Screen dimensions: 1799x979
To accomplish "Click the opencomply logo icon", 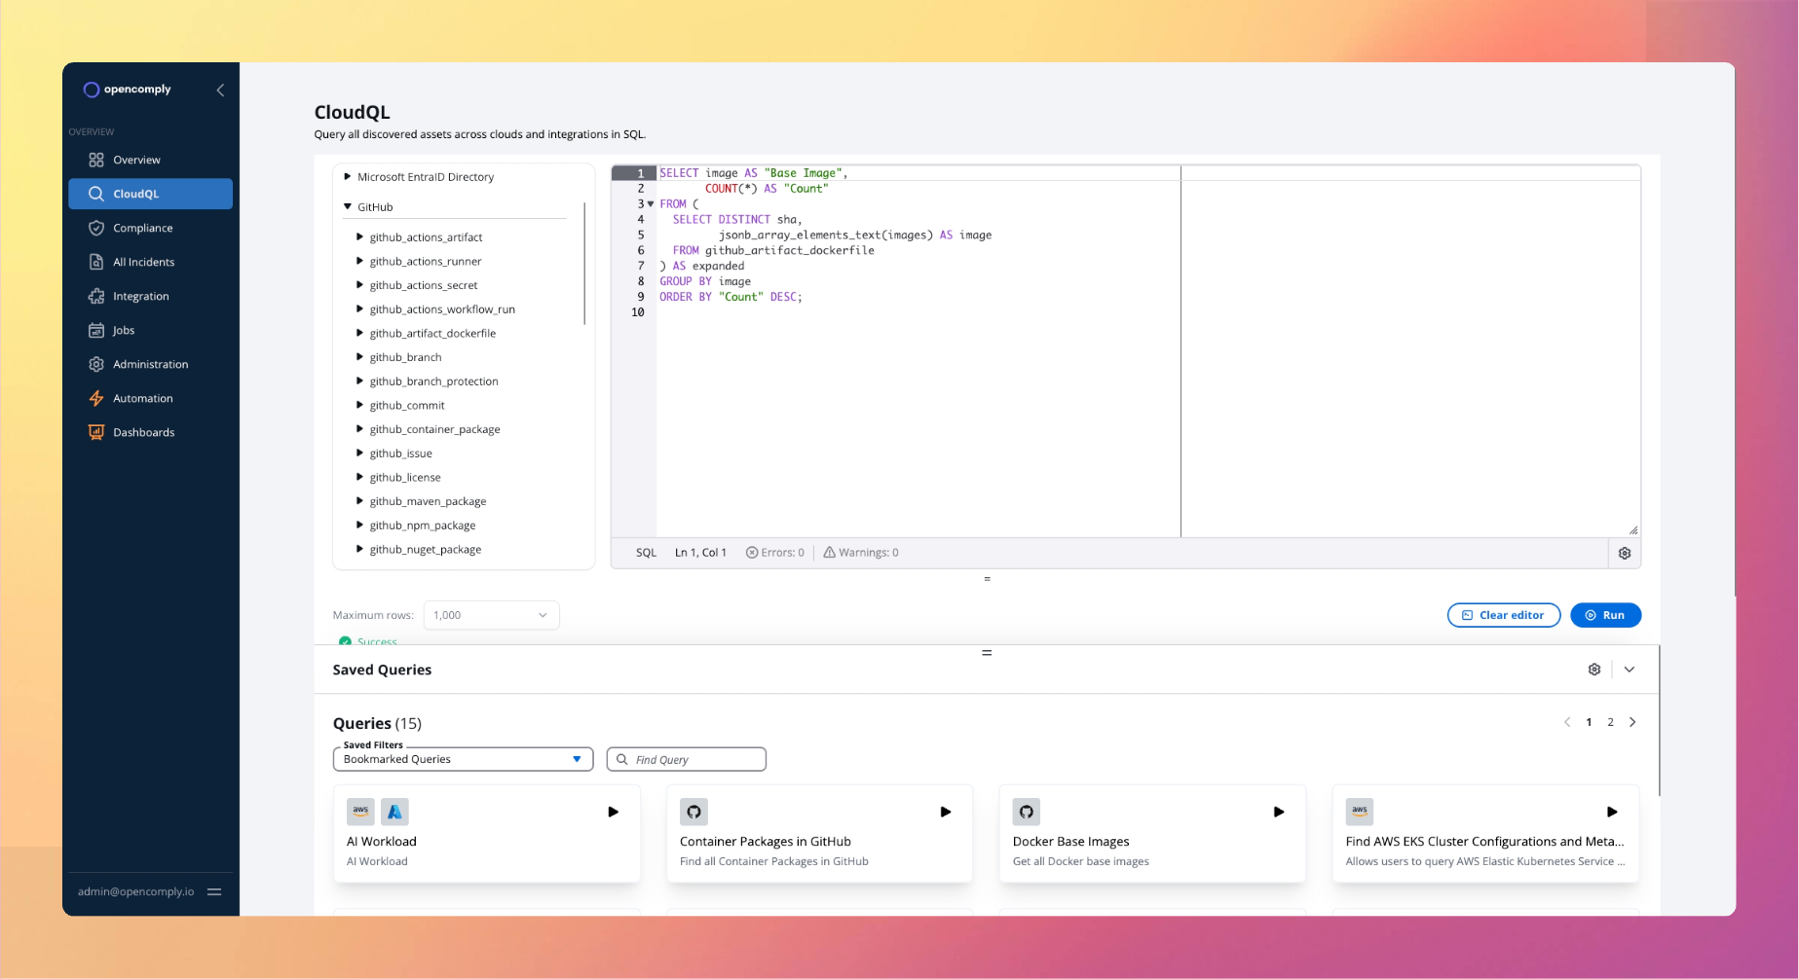I will click(x=91, y=90).
